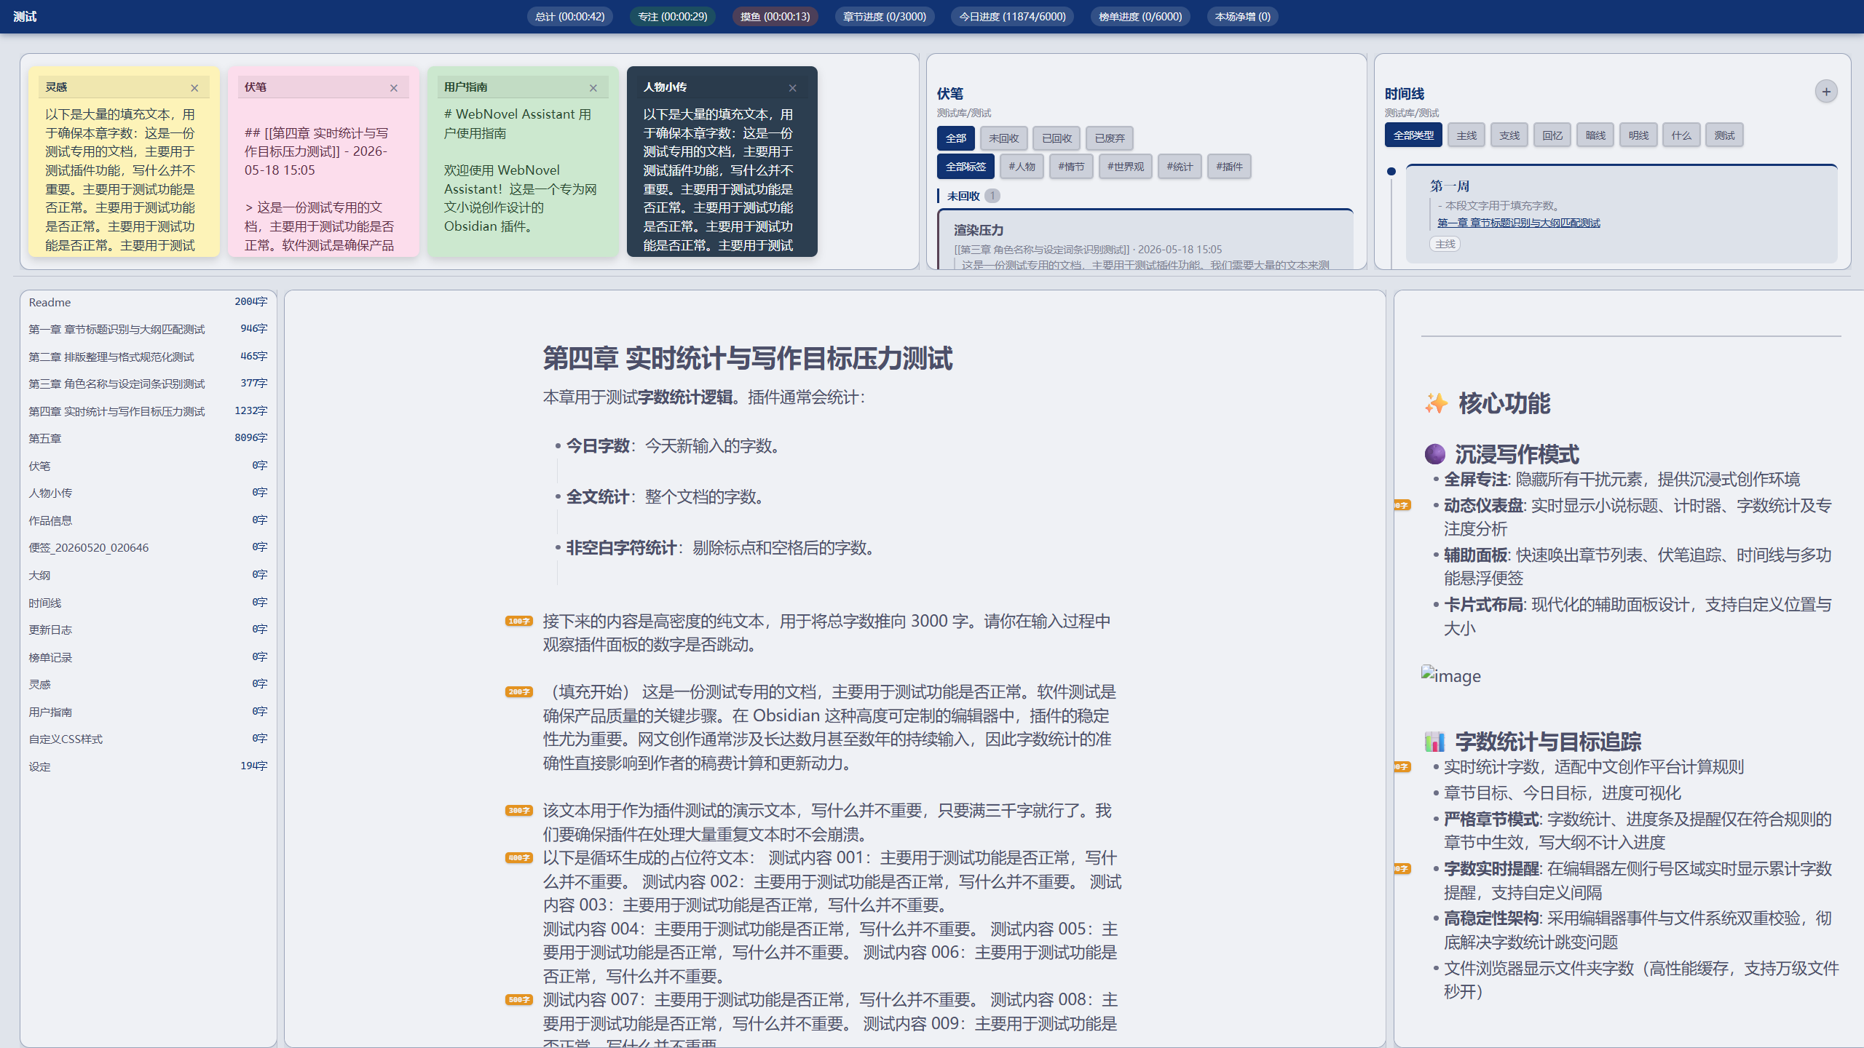Filter timeline by 主线 type
The image size is (1864, 1048).
pos(1466,135)
